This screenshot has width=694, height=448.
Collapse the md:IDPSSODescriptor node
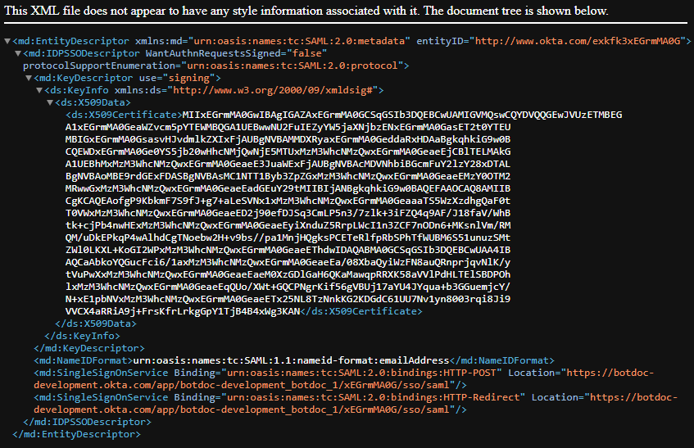(18, 53)
